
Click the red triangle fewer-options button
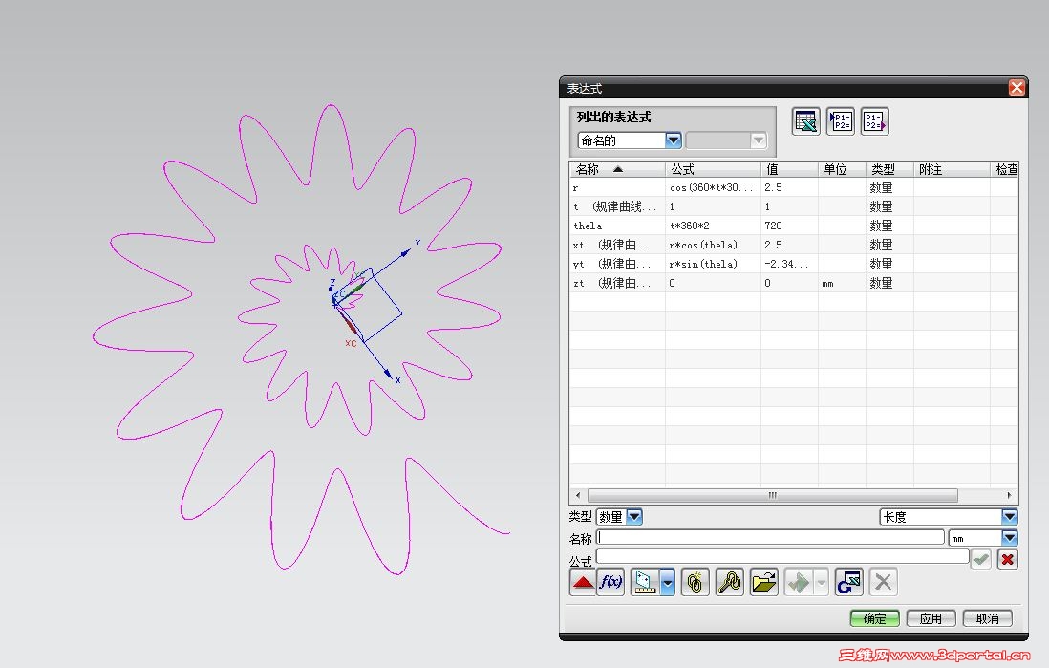pos(583,582)
